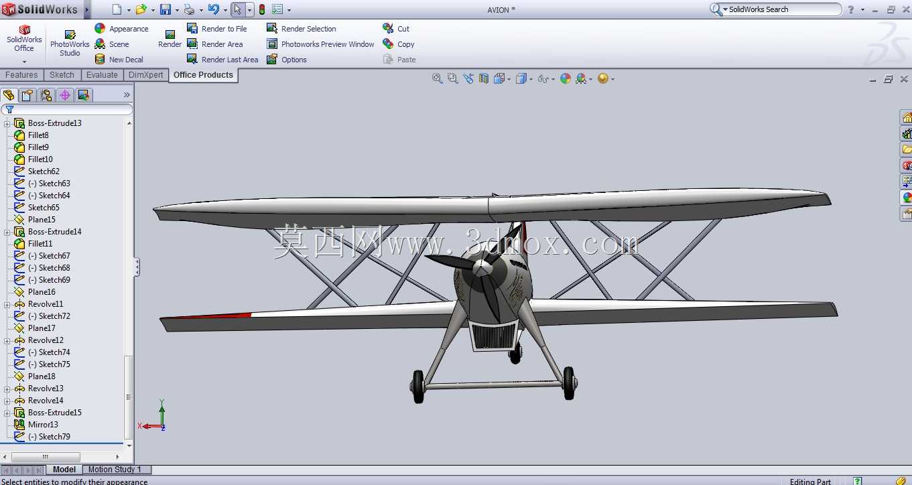This screenshot has height=485, width=912.
Task: Open the File Explorer task pane tab
Action: [906, 149]
